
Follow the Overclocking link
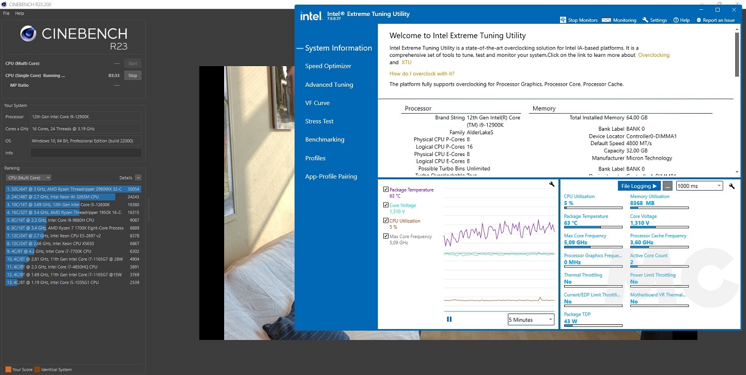[x=654, y=55]
